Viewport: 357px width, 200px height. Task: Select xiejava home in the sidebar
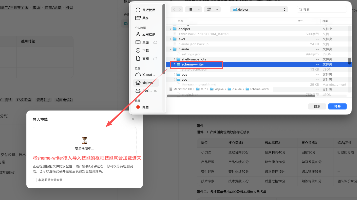146,83
